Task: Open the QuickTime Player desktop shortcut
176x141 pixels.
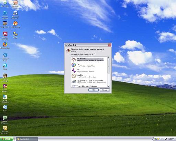Action: (5, 57)
